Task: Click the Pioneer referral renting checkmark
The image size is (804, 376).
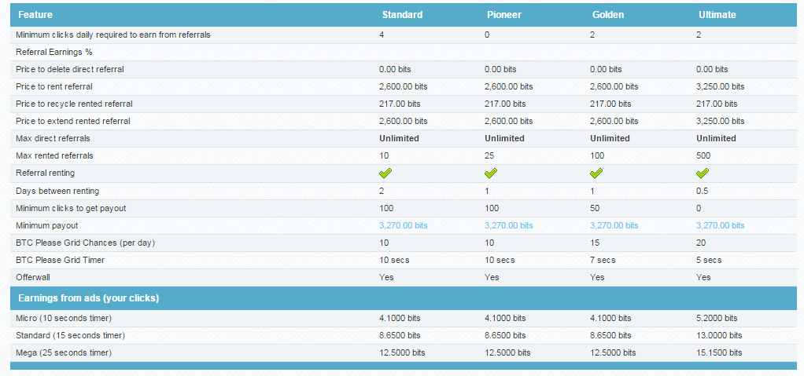Action: [x=491, y=173]
